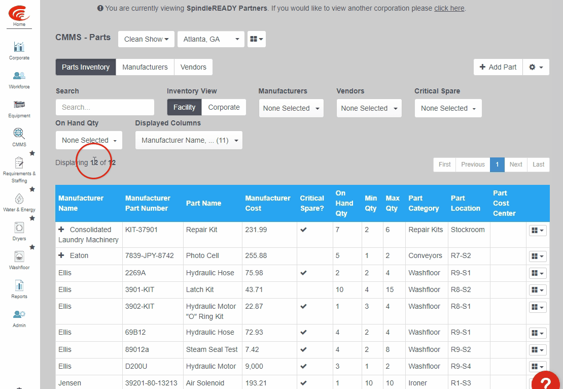The width and height of the screenshot is (563, 389).
Task: Open actions menu for the 3901-KIT row
Action: [538, 290]
